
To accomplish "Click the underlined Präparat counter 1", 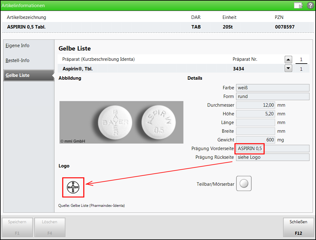I will click(x=301, y=60).
